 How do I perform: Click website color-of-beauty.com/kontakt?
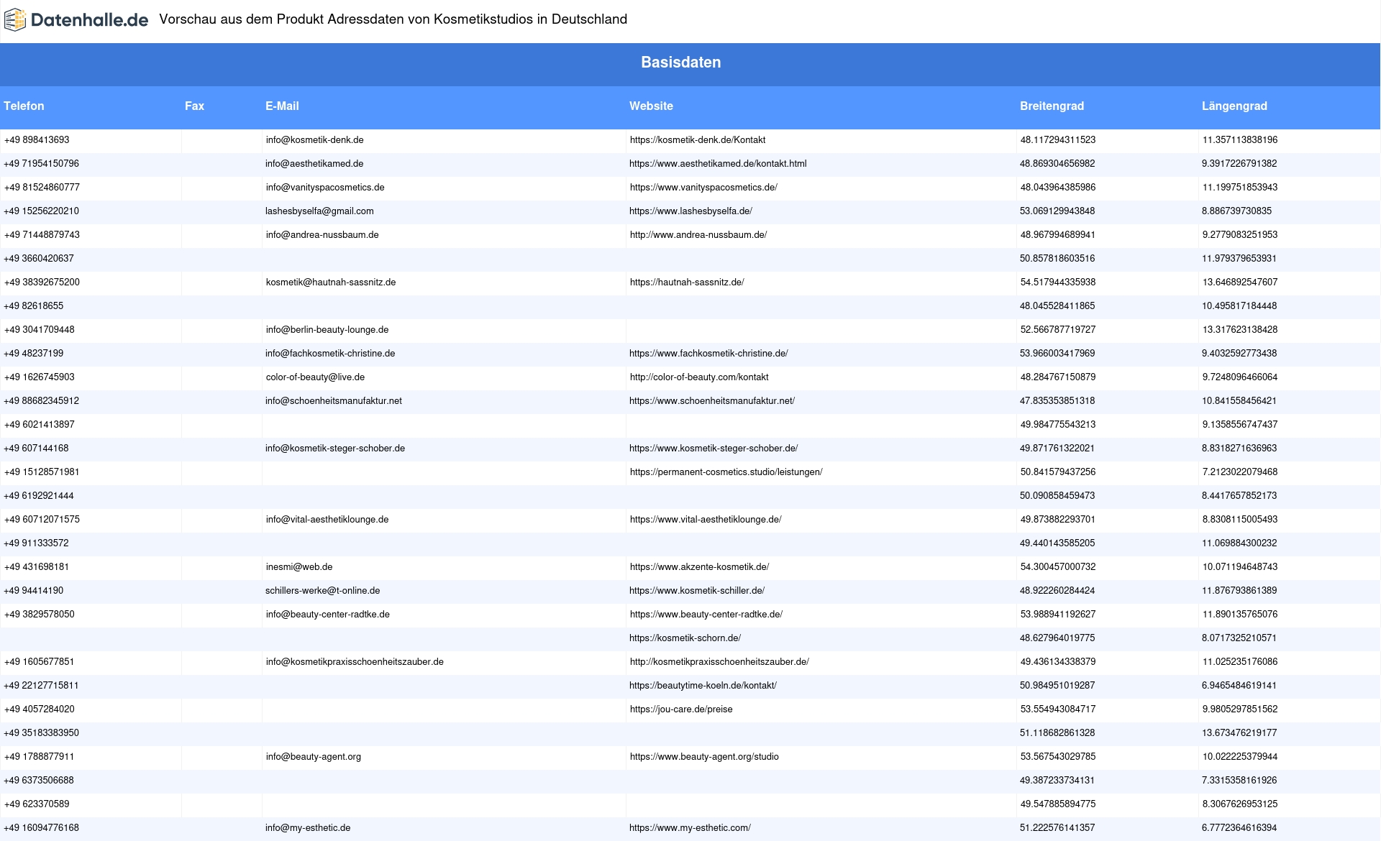tap(699, 377)
